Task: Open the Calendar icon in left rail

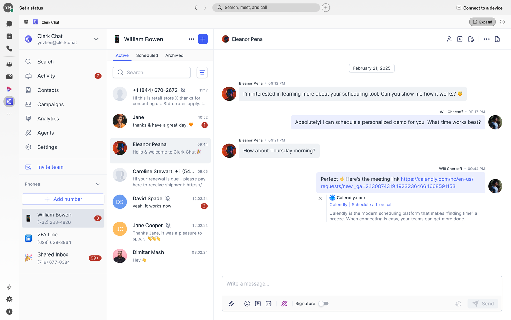Action: click(x=9, y=36)
